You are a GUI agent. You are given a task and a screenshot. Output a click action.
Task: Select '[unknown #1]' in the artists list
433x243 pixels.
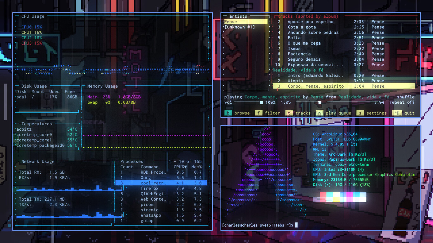pos(239,27)
